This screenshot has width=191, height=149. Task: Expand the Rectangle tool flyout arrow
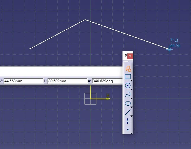[132, 81]
